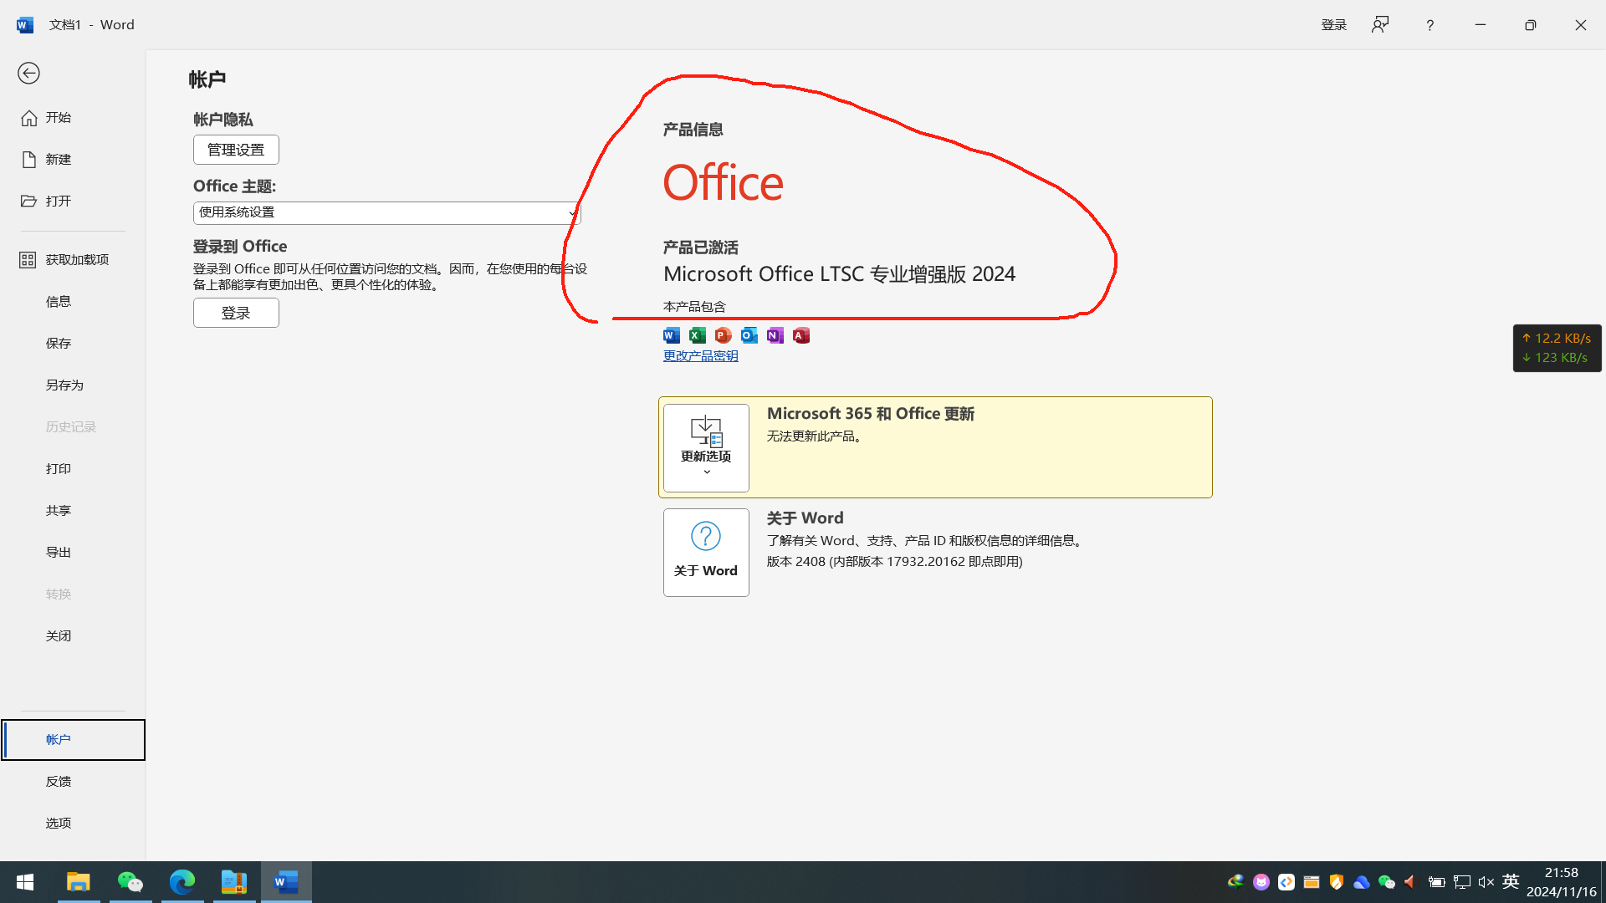Click the battery power tray icon
This screenshot has height=903, width=1606.
click(1437, 882)
